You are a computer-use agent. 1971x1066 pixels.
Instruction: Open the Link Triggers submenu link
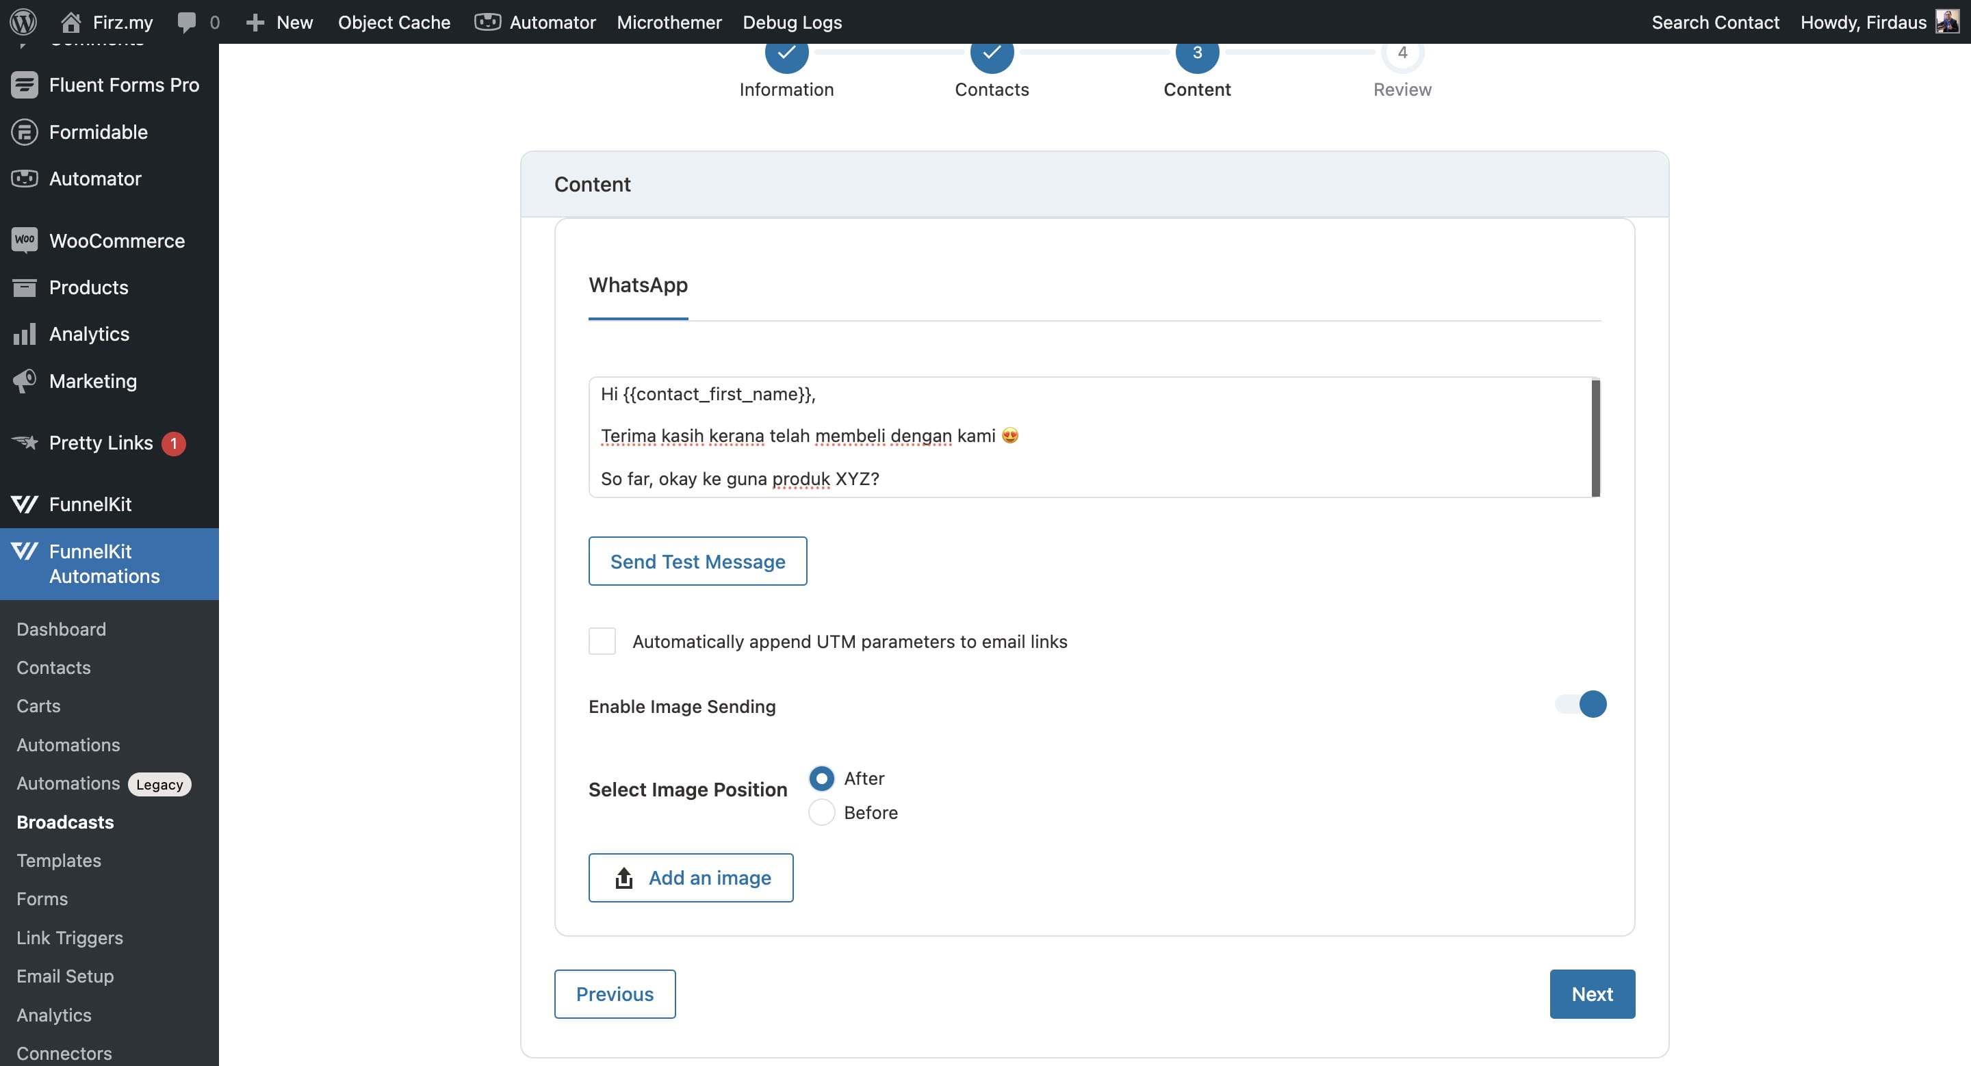tap(70, 937)
